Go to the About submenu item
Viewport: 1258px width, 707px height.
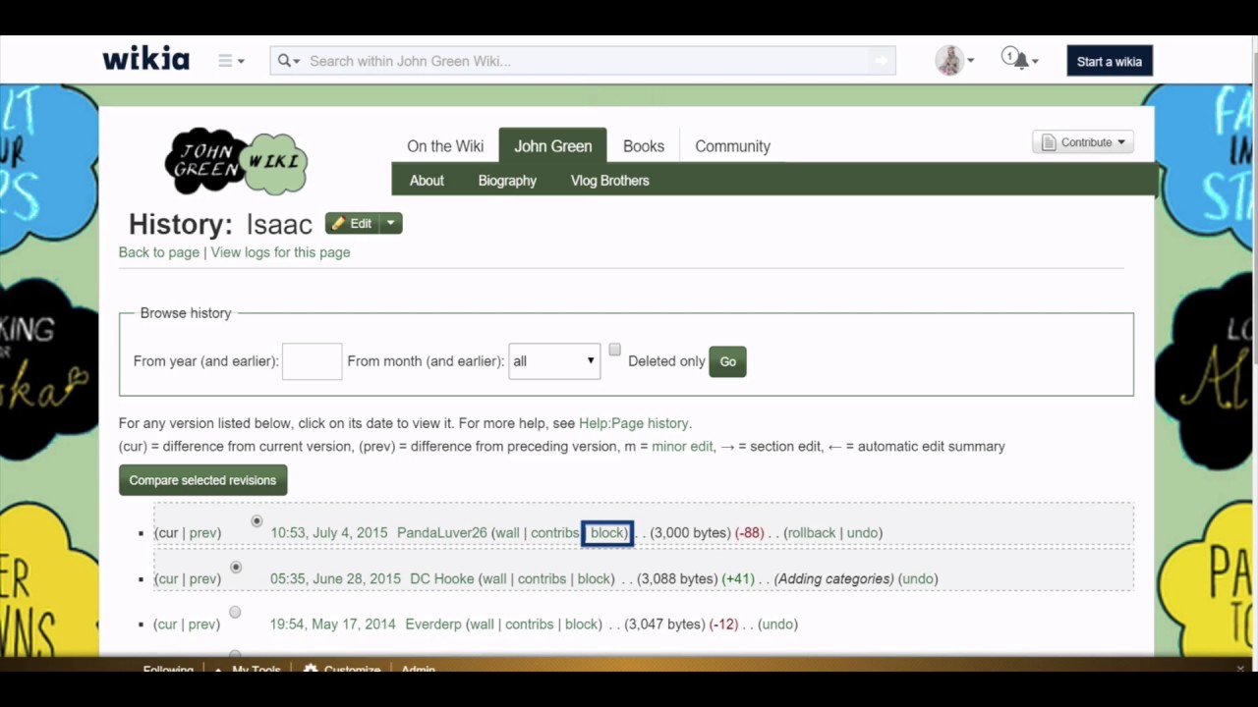coord(427,181)
